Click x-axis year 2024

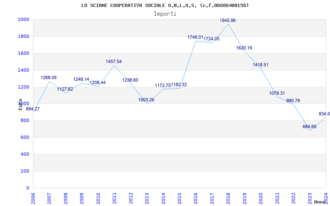pos(326,198)
